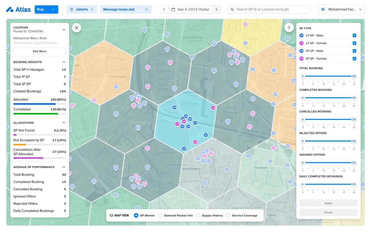Open the Map view mode dropdown
This screenshot has height=232, width=371.
click(x=46, y=10)
